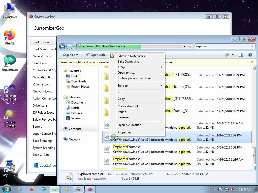Viewport: 258px width, 193px height.
Task: Select Network in navigation pane
Action: tap(72, 139)
